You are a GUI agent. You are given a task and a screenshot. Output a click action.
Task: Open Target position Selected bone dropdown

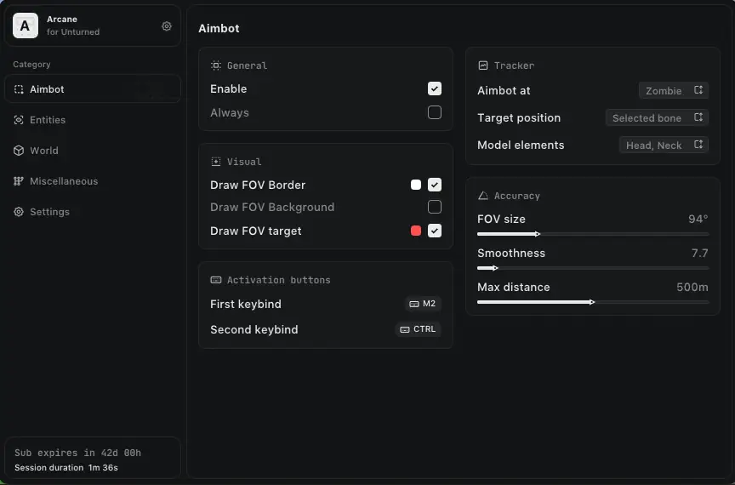point(657,117)
